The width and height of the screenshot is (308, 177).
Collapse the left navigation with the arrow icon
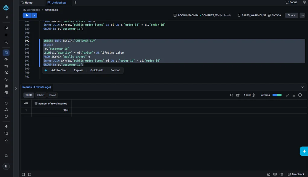[6, 17]
